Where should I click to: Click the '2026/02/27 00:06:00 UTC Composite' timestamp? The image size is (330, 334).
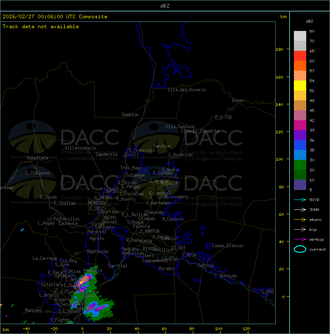(x=55, y=17)
